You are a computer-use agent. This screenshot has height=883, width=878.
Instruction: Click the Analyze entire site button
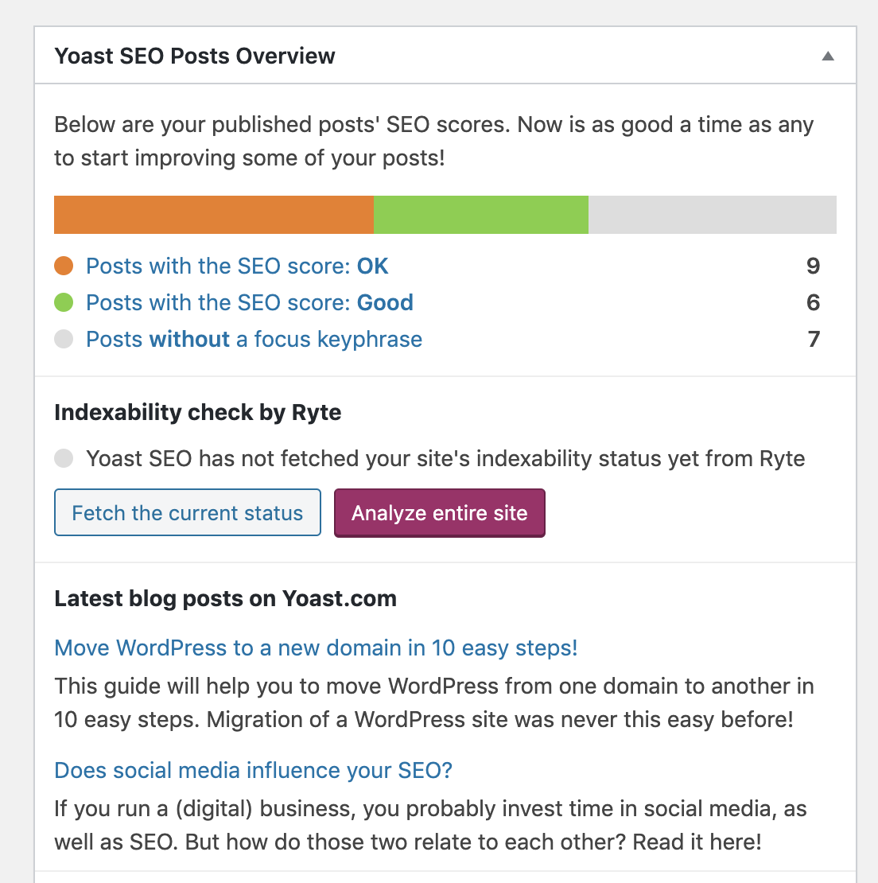[x=440, y=513]
